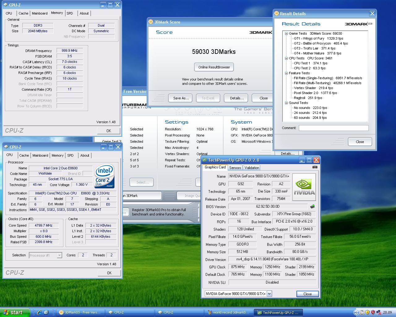Select Pixel Shader 2.0 result row
Image resolution: width=396 pixels, height=317 pixels.
click(315, 93)
